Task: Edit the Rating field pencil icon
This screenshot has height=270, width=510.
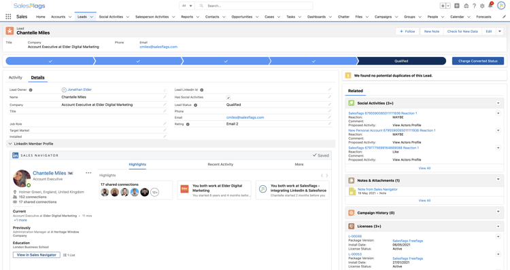Action: click(x=330, y=123)
